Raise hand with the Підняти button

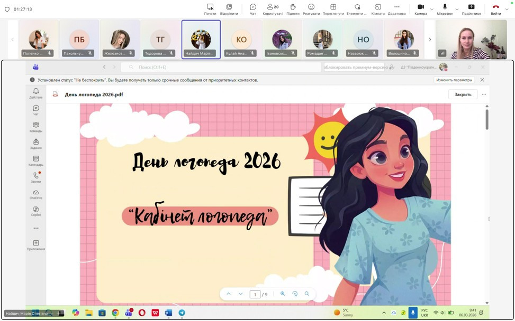(x=293, y=7)
